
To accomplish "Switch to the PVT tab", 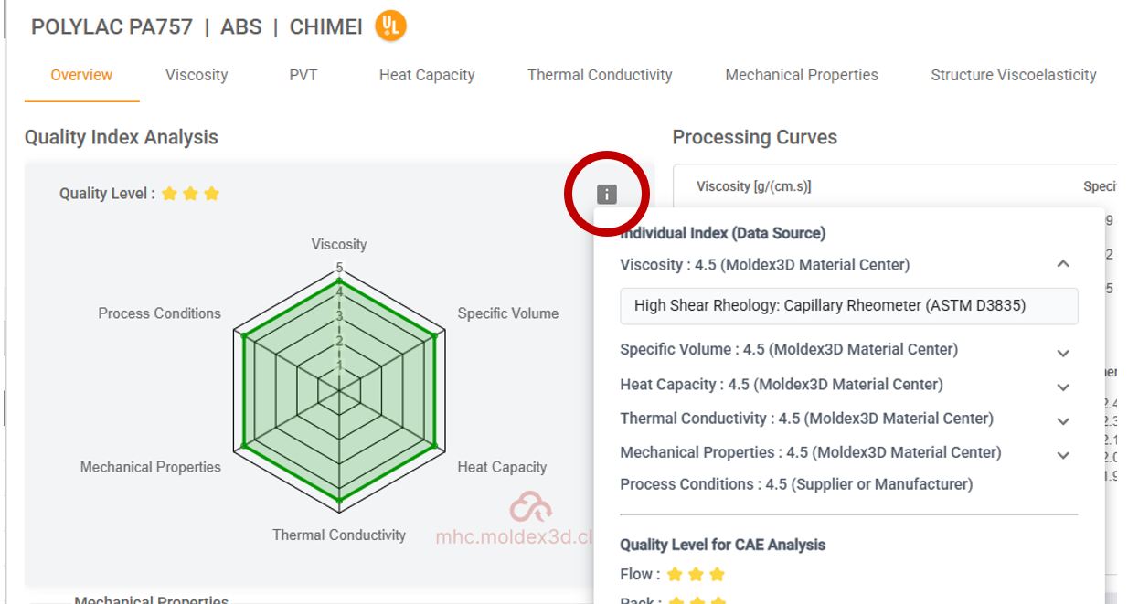I will point(303,75).
